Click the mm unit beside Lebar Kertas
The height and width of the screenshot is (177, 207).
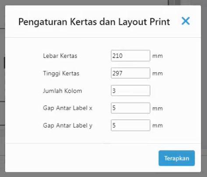pyautogui.click(x=158, y=56)
